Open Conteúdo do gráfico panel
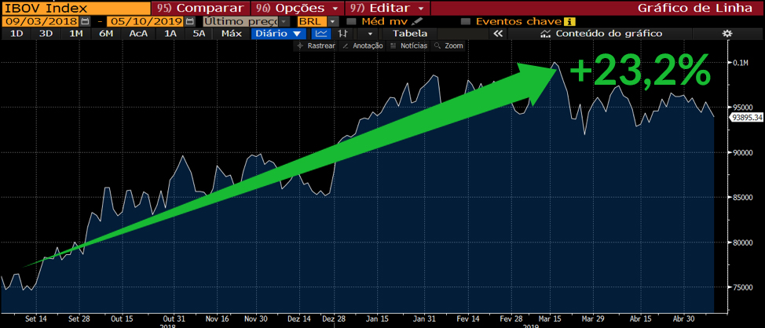This screenshot has width=765, height=328. point(601,34)
